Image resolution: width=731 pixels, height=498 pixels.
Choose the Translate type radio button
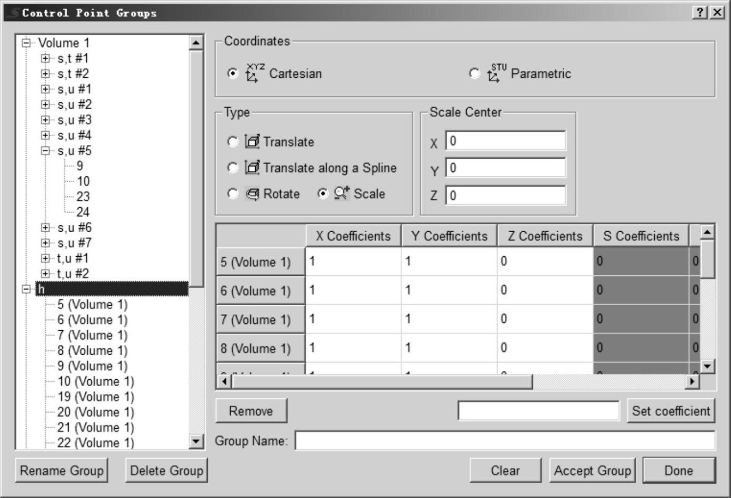coord(233,142)
